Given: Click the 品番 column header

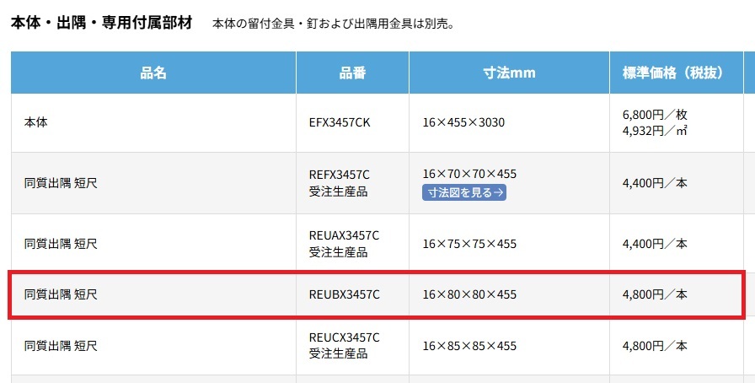Looking at the screenshot, I should click(352, 73).
